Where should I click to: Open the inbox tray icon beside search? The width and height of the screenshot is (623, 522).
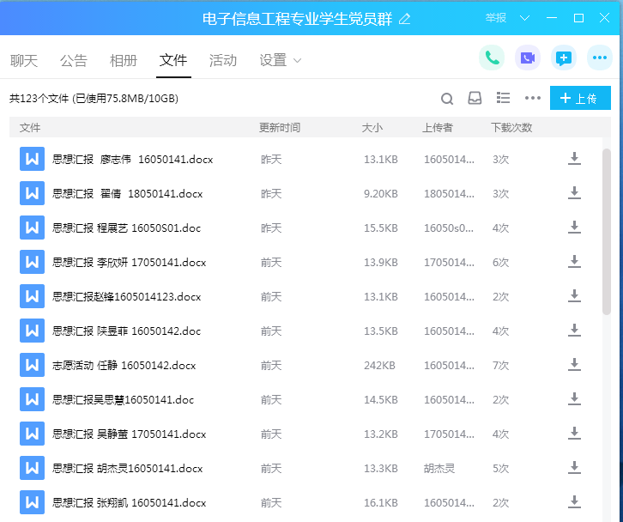coord(475,99)
